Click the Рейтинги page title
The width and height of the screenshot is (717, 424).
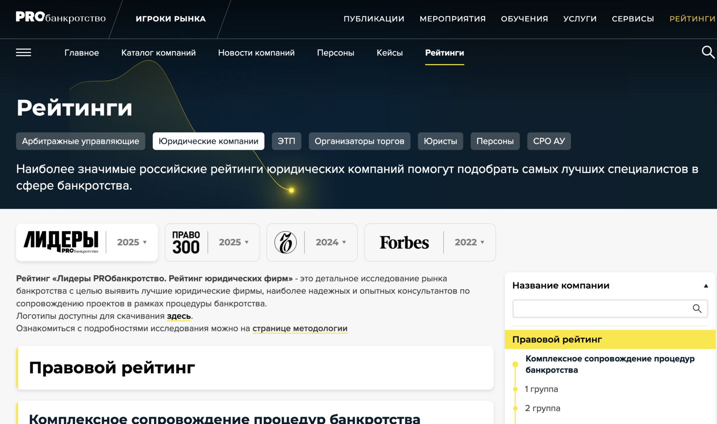(x=74, y=108)
